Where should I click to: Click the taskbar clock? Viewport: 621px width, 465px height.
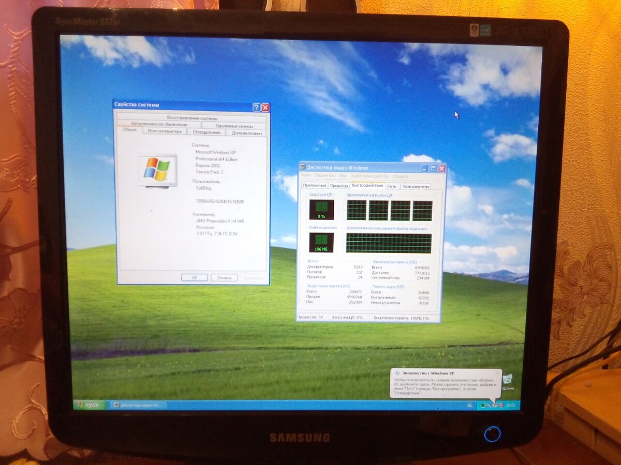click(511, 405)
